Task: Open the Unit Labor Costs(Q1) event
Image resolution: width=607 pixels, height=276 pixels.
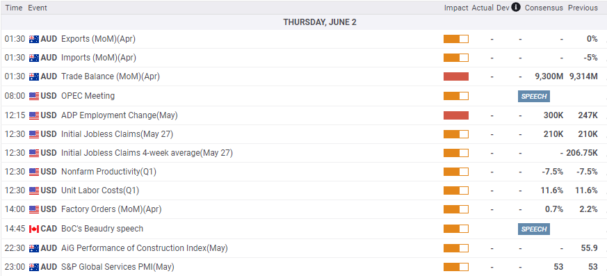Action: tap(100, 190)
